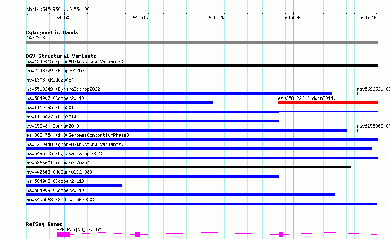390x239 pixels.
Task: Click the thin red esv2748779 variant line
Action: pos(202,75)
